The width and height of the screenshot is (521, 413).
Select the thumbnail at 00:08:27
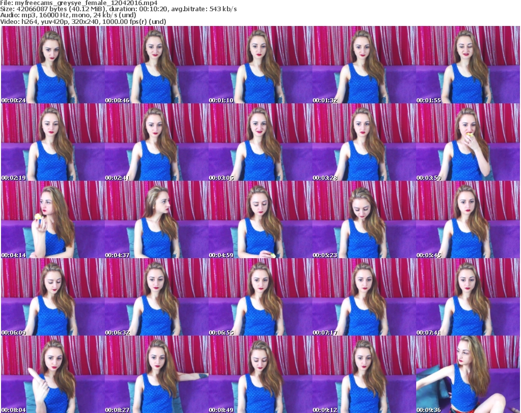(x=156, y=374)
